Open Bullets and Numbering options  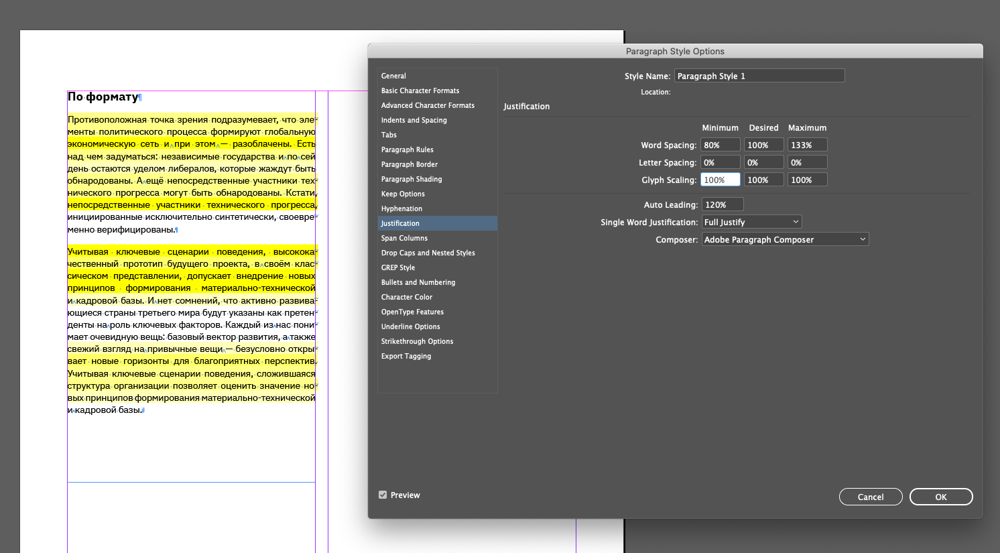tap(418, 282)
